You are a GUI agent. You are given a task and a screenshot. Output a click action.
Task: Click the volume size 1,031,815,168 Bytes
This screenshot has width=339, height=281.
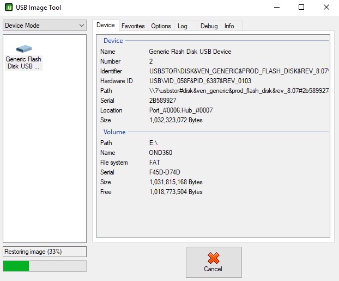176,182
